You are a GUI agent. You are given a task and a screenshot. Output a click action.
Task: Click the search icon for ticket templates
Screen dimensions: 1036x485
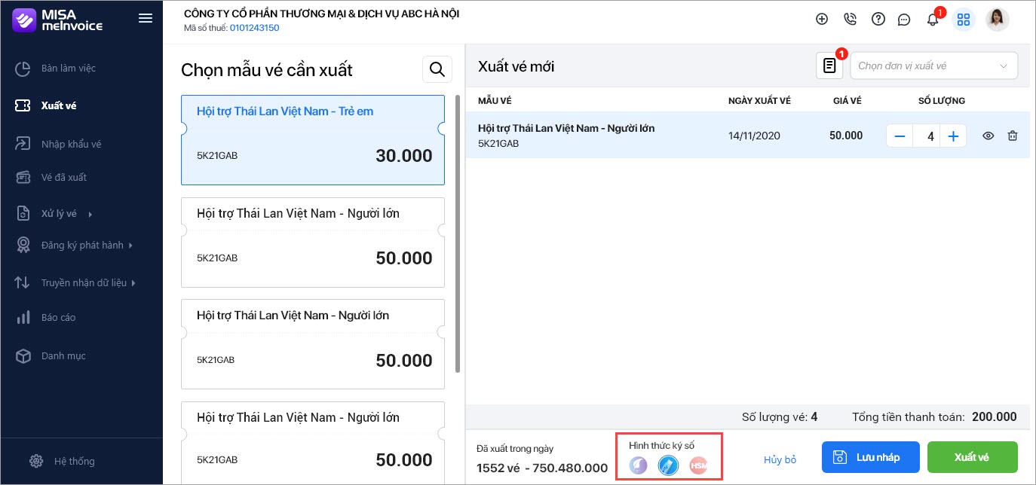click(x=437, y=69)
